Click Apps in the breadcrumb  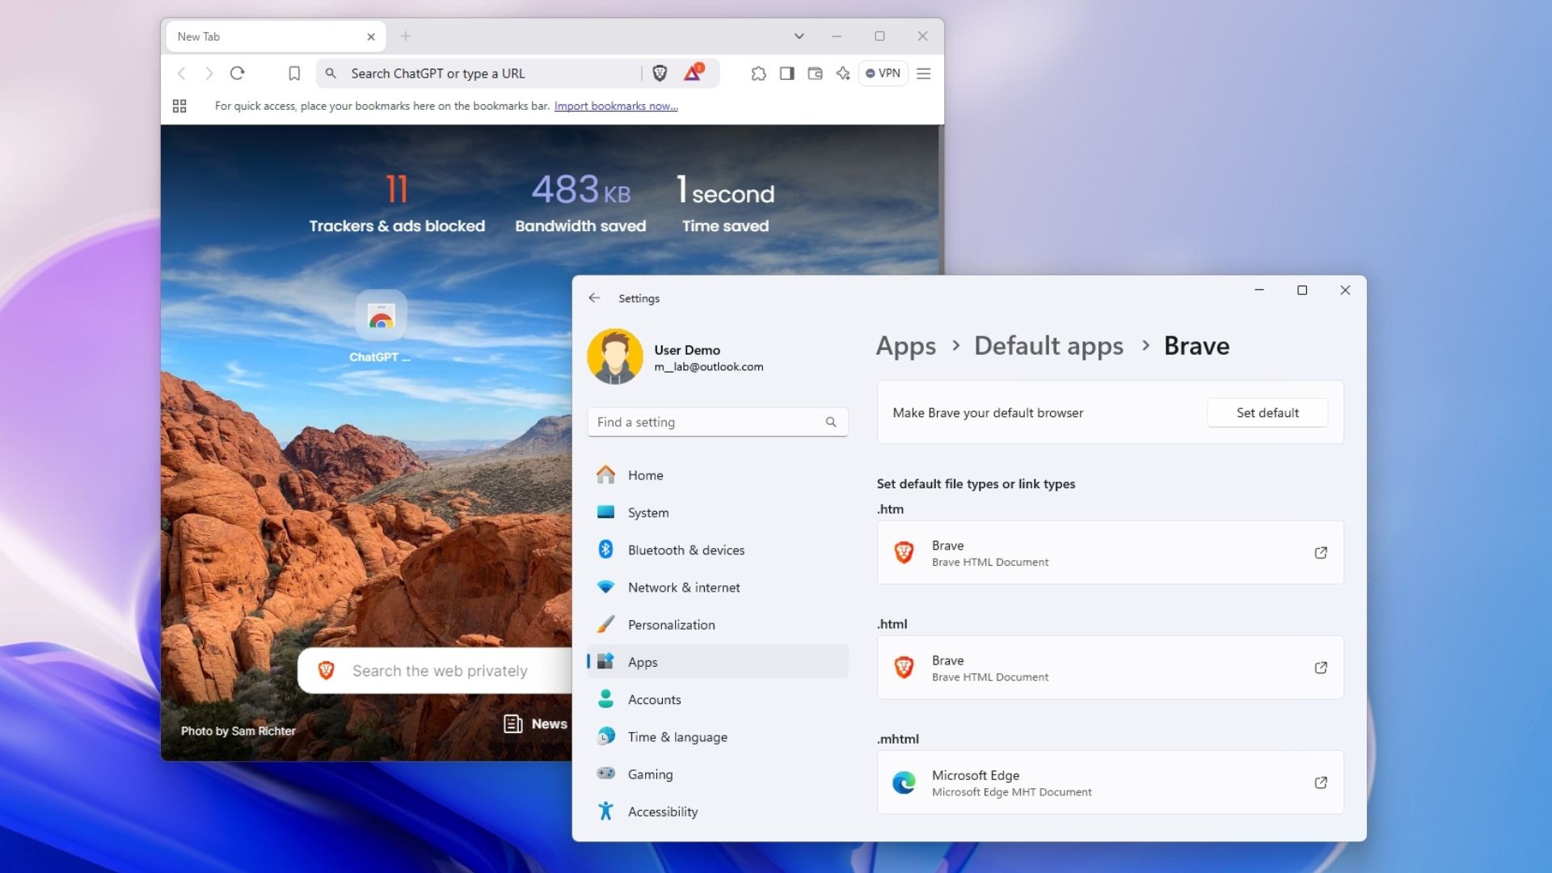(906, 346)
